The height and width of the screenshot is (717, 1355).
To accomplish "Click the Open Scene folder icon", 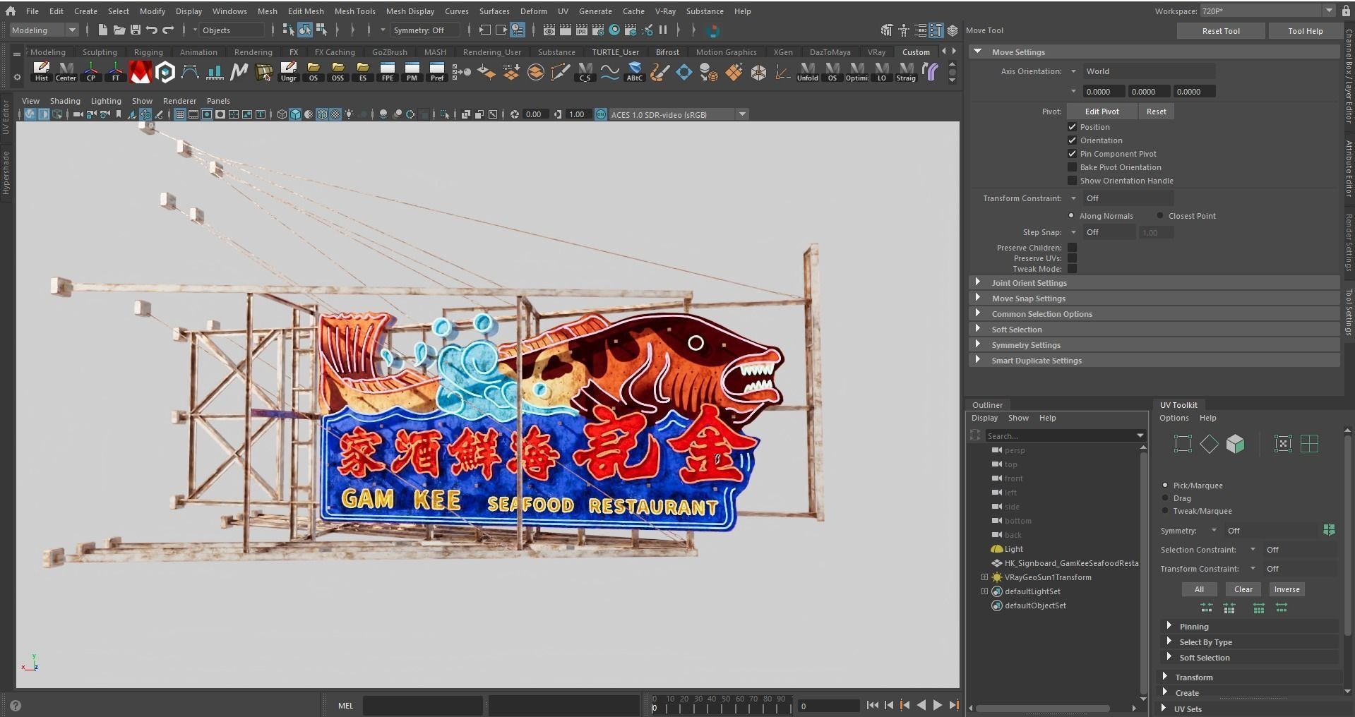I will point(119,30).
